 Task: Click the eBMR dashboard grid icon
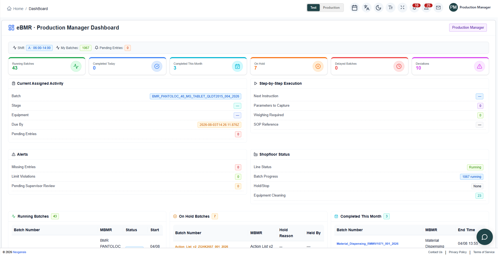click(x=11, y=28)
